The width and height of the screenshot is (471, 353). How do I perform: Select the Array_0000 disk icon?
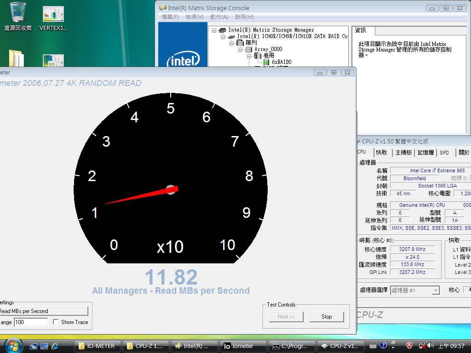249,50
